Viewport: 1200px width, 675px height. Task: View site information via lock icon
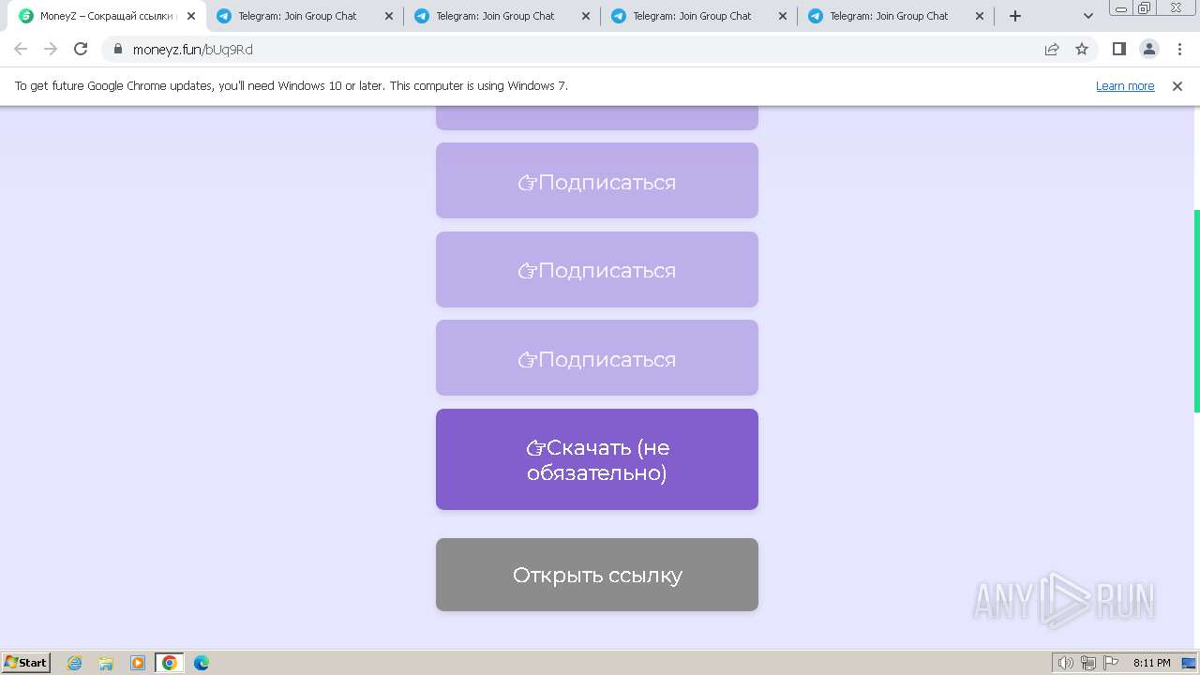118,49
